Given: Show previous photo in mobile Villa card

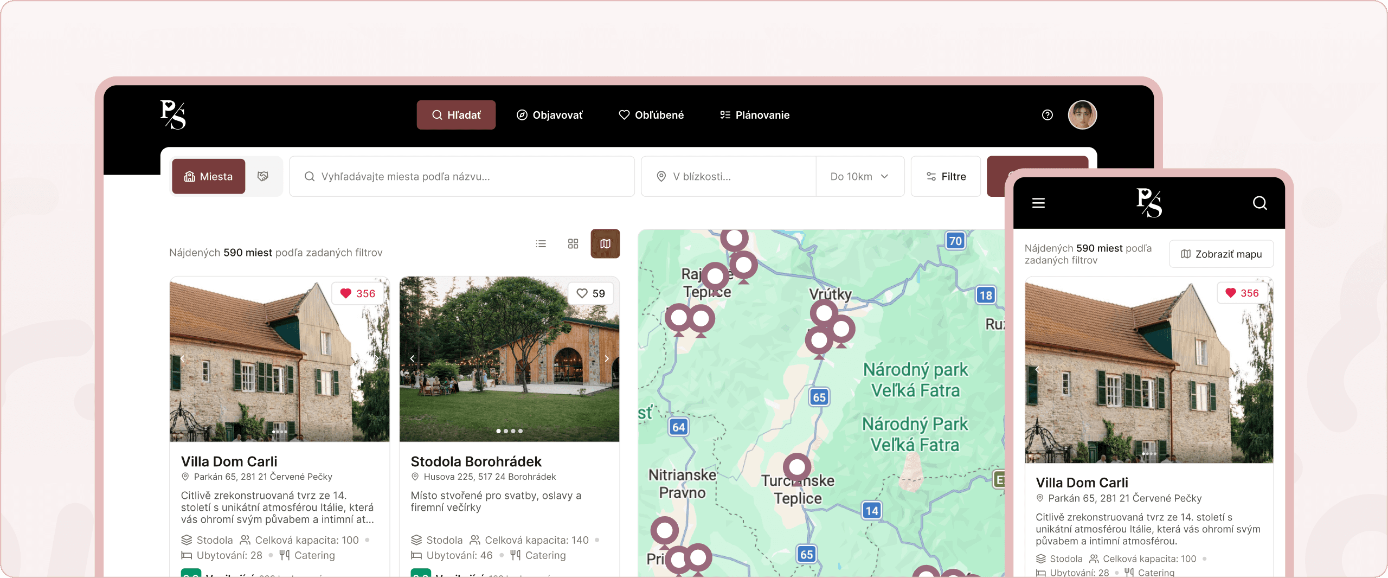Looking at the screenshot, I should 1037,369.
